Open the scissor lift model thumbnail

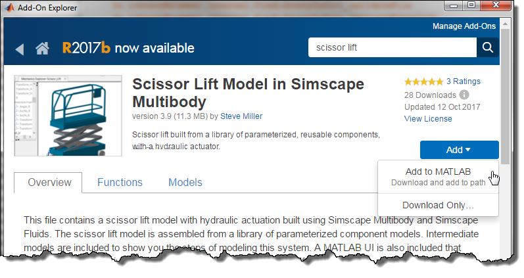[68, 116]
